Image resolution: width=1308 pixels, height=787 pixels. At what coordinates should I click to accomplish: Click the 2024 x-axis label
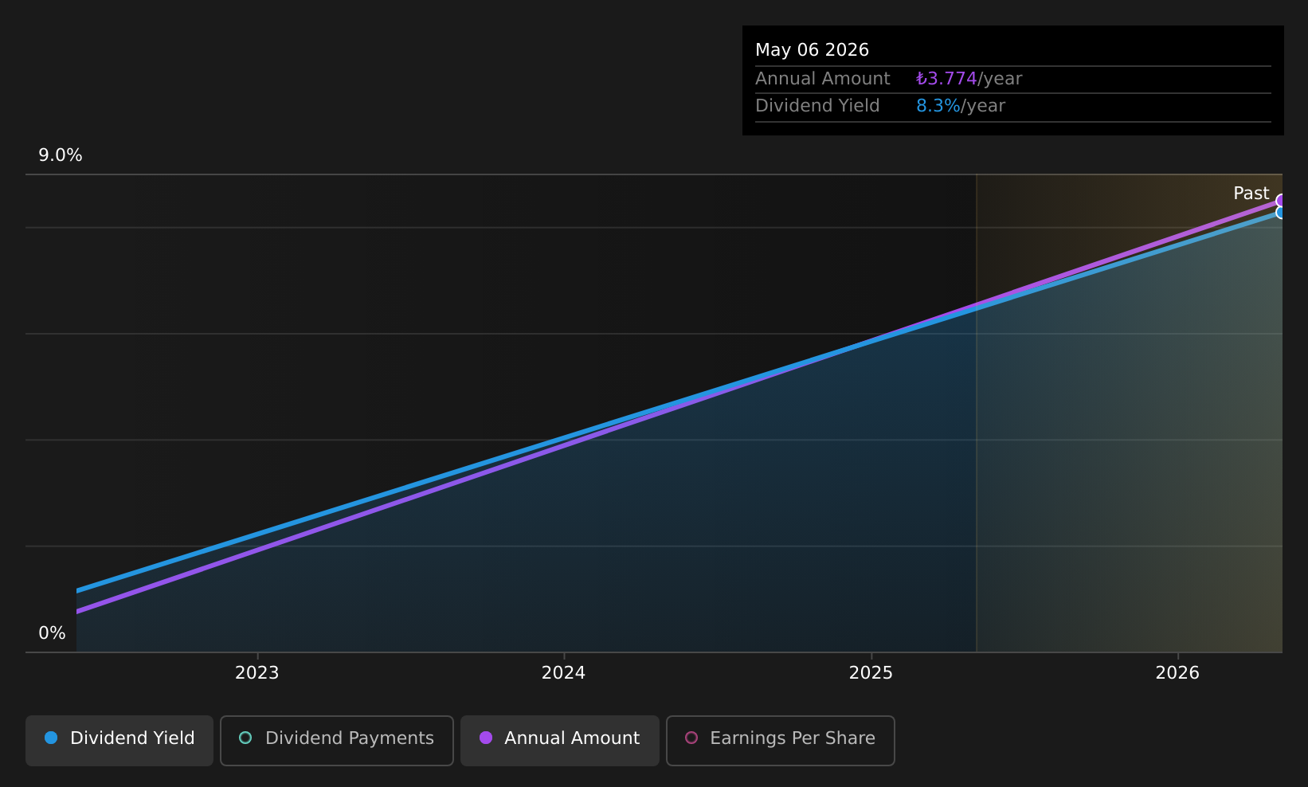click(564, 673)
